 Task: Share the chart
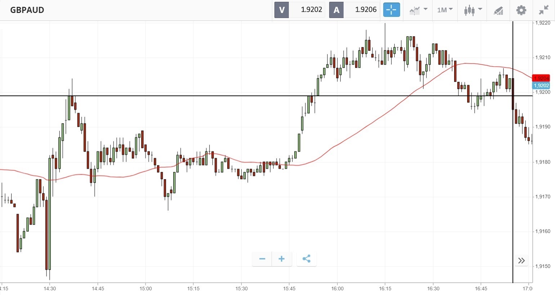(x=306, y=259)
